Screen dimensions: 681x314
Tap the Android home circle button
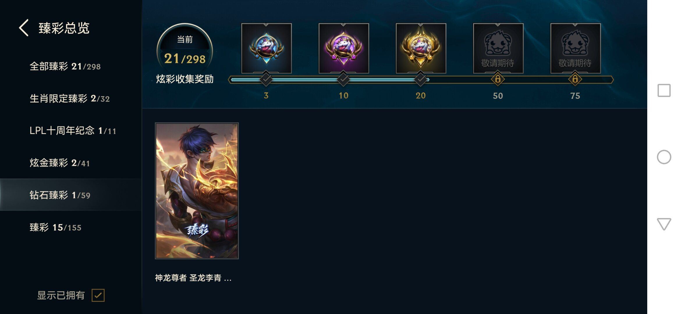pyautogui.click(x=664, y=157)
